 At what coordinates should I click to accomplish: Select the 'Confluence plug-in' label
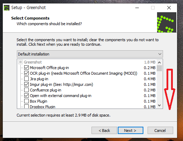[x=46, y=90]
